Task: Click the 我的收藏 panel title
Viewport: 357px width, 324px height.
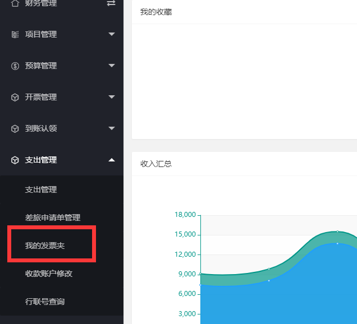Action: point(156,12)
